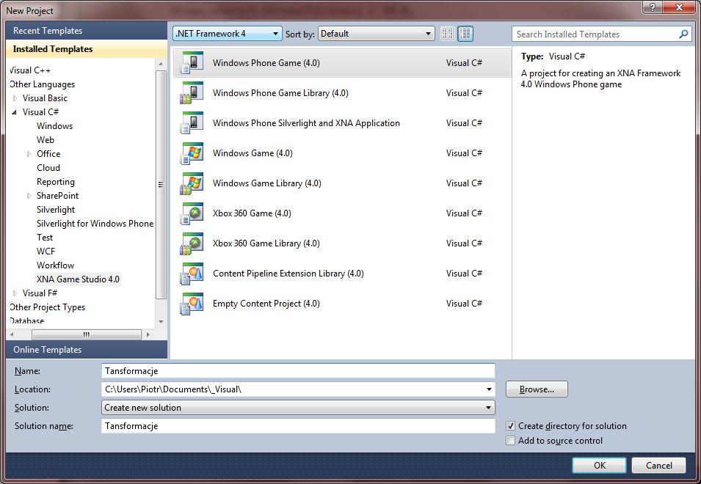Click the tree scroll down arrow

click(x=161, y=321)
